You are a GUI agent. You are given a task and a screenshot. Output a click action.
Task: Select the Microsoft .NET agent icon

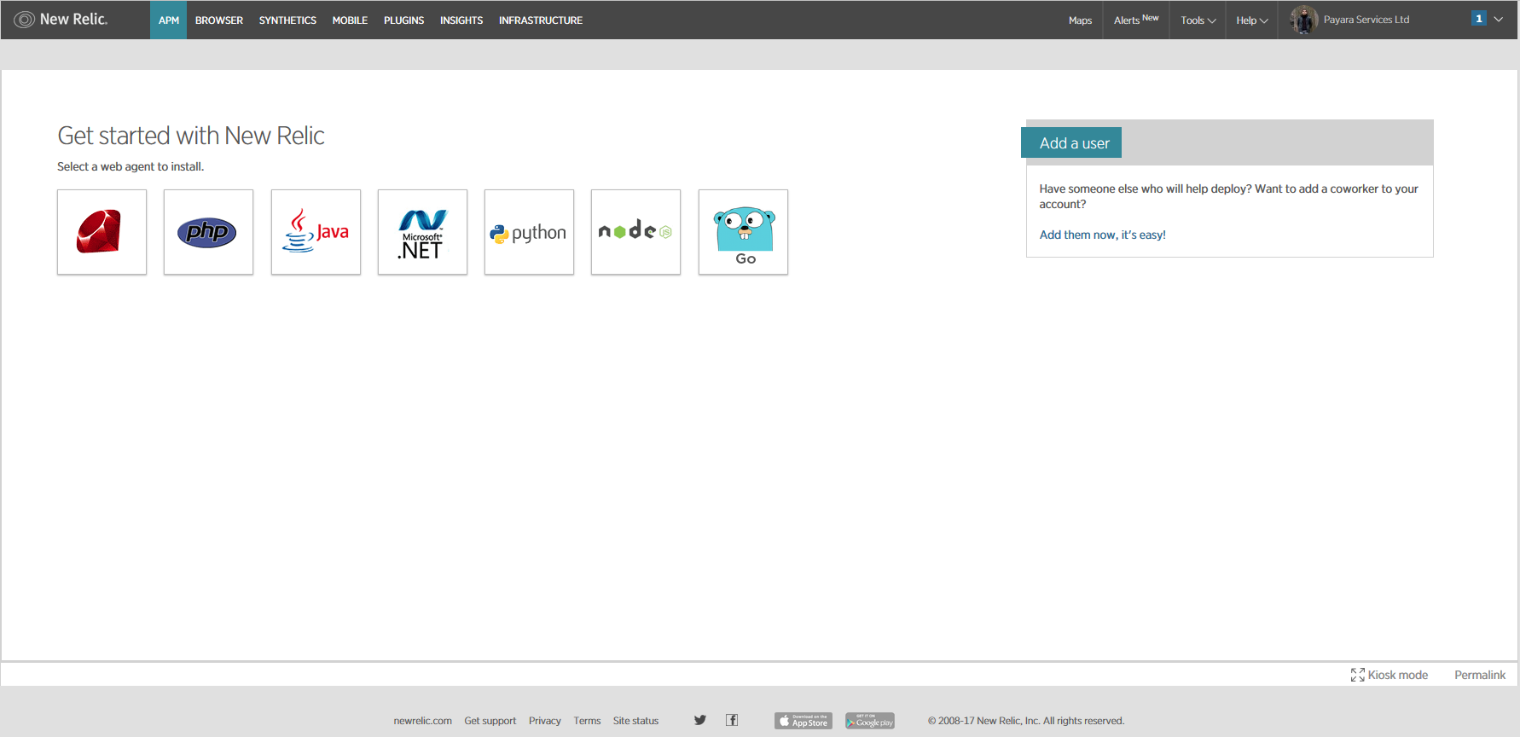pyautogui.click(x=422, y=232)
